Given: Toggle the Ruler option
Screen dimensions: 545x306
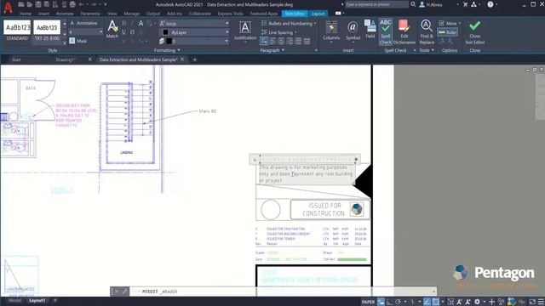Looking at the screenshot, I should coord(447,32).
